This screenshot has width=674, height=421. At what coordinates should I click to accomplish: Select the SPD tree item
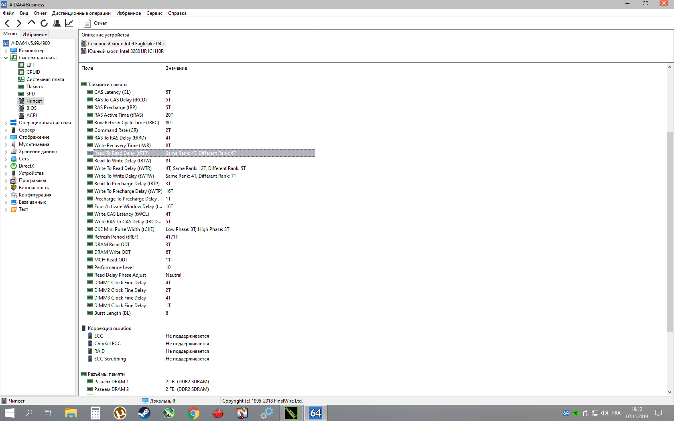click(30, 94)
